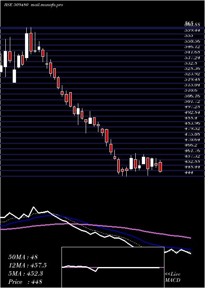Click the 50MA : 48 reading
Screen dimensions: 205x288
pos(23,257)
